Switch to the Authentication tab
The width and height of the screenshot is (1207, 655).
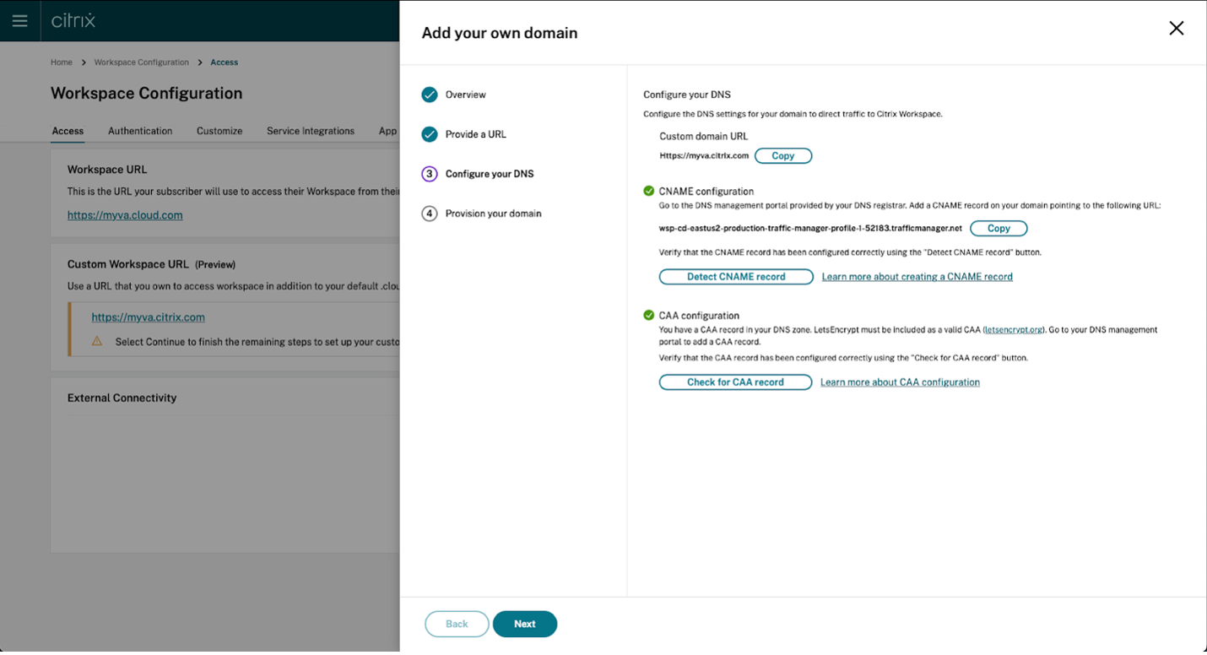(140, 131)
